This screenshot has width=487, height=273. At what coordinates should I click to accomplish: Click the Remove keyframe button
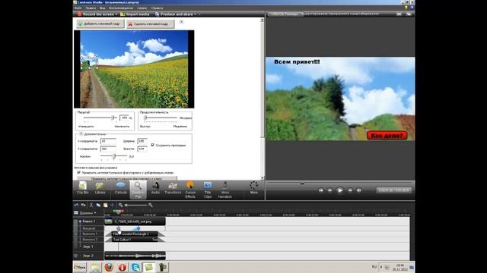coord(151,24)
